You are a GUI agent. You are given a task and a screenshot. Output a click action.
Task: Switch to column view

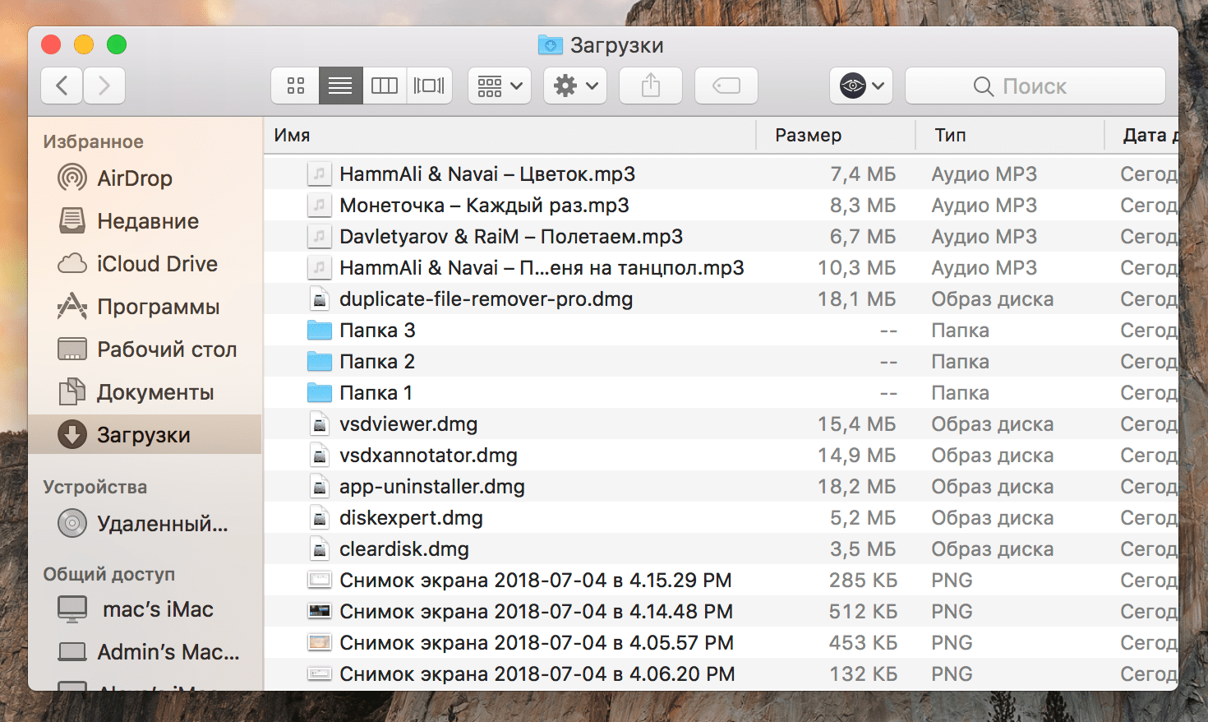pyautogui.click(x=385, y=86)
